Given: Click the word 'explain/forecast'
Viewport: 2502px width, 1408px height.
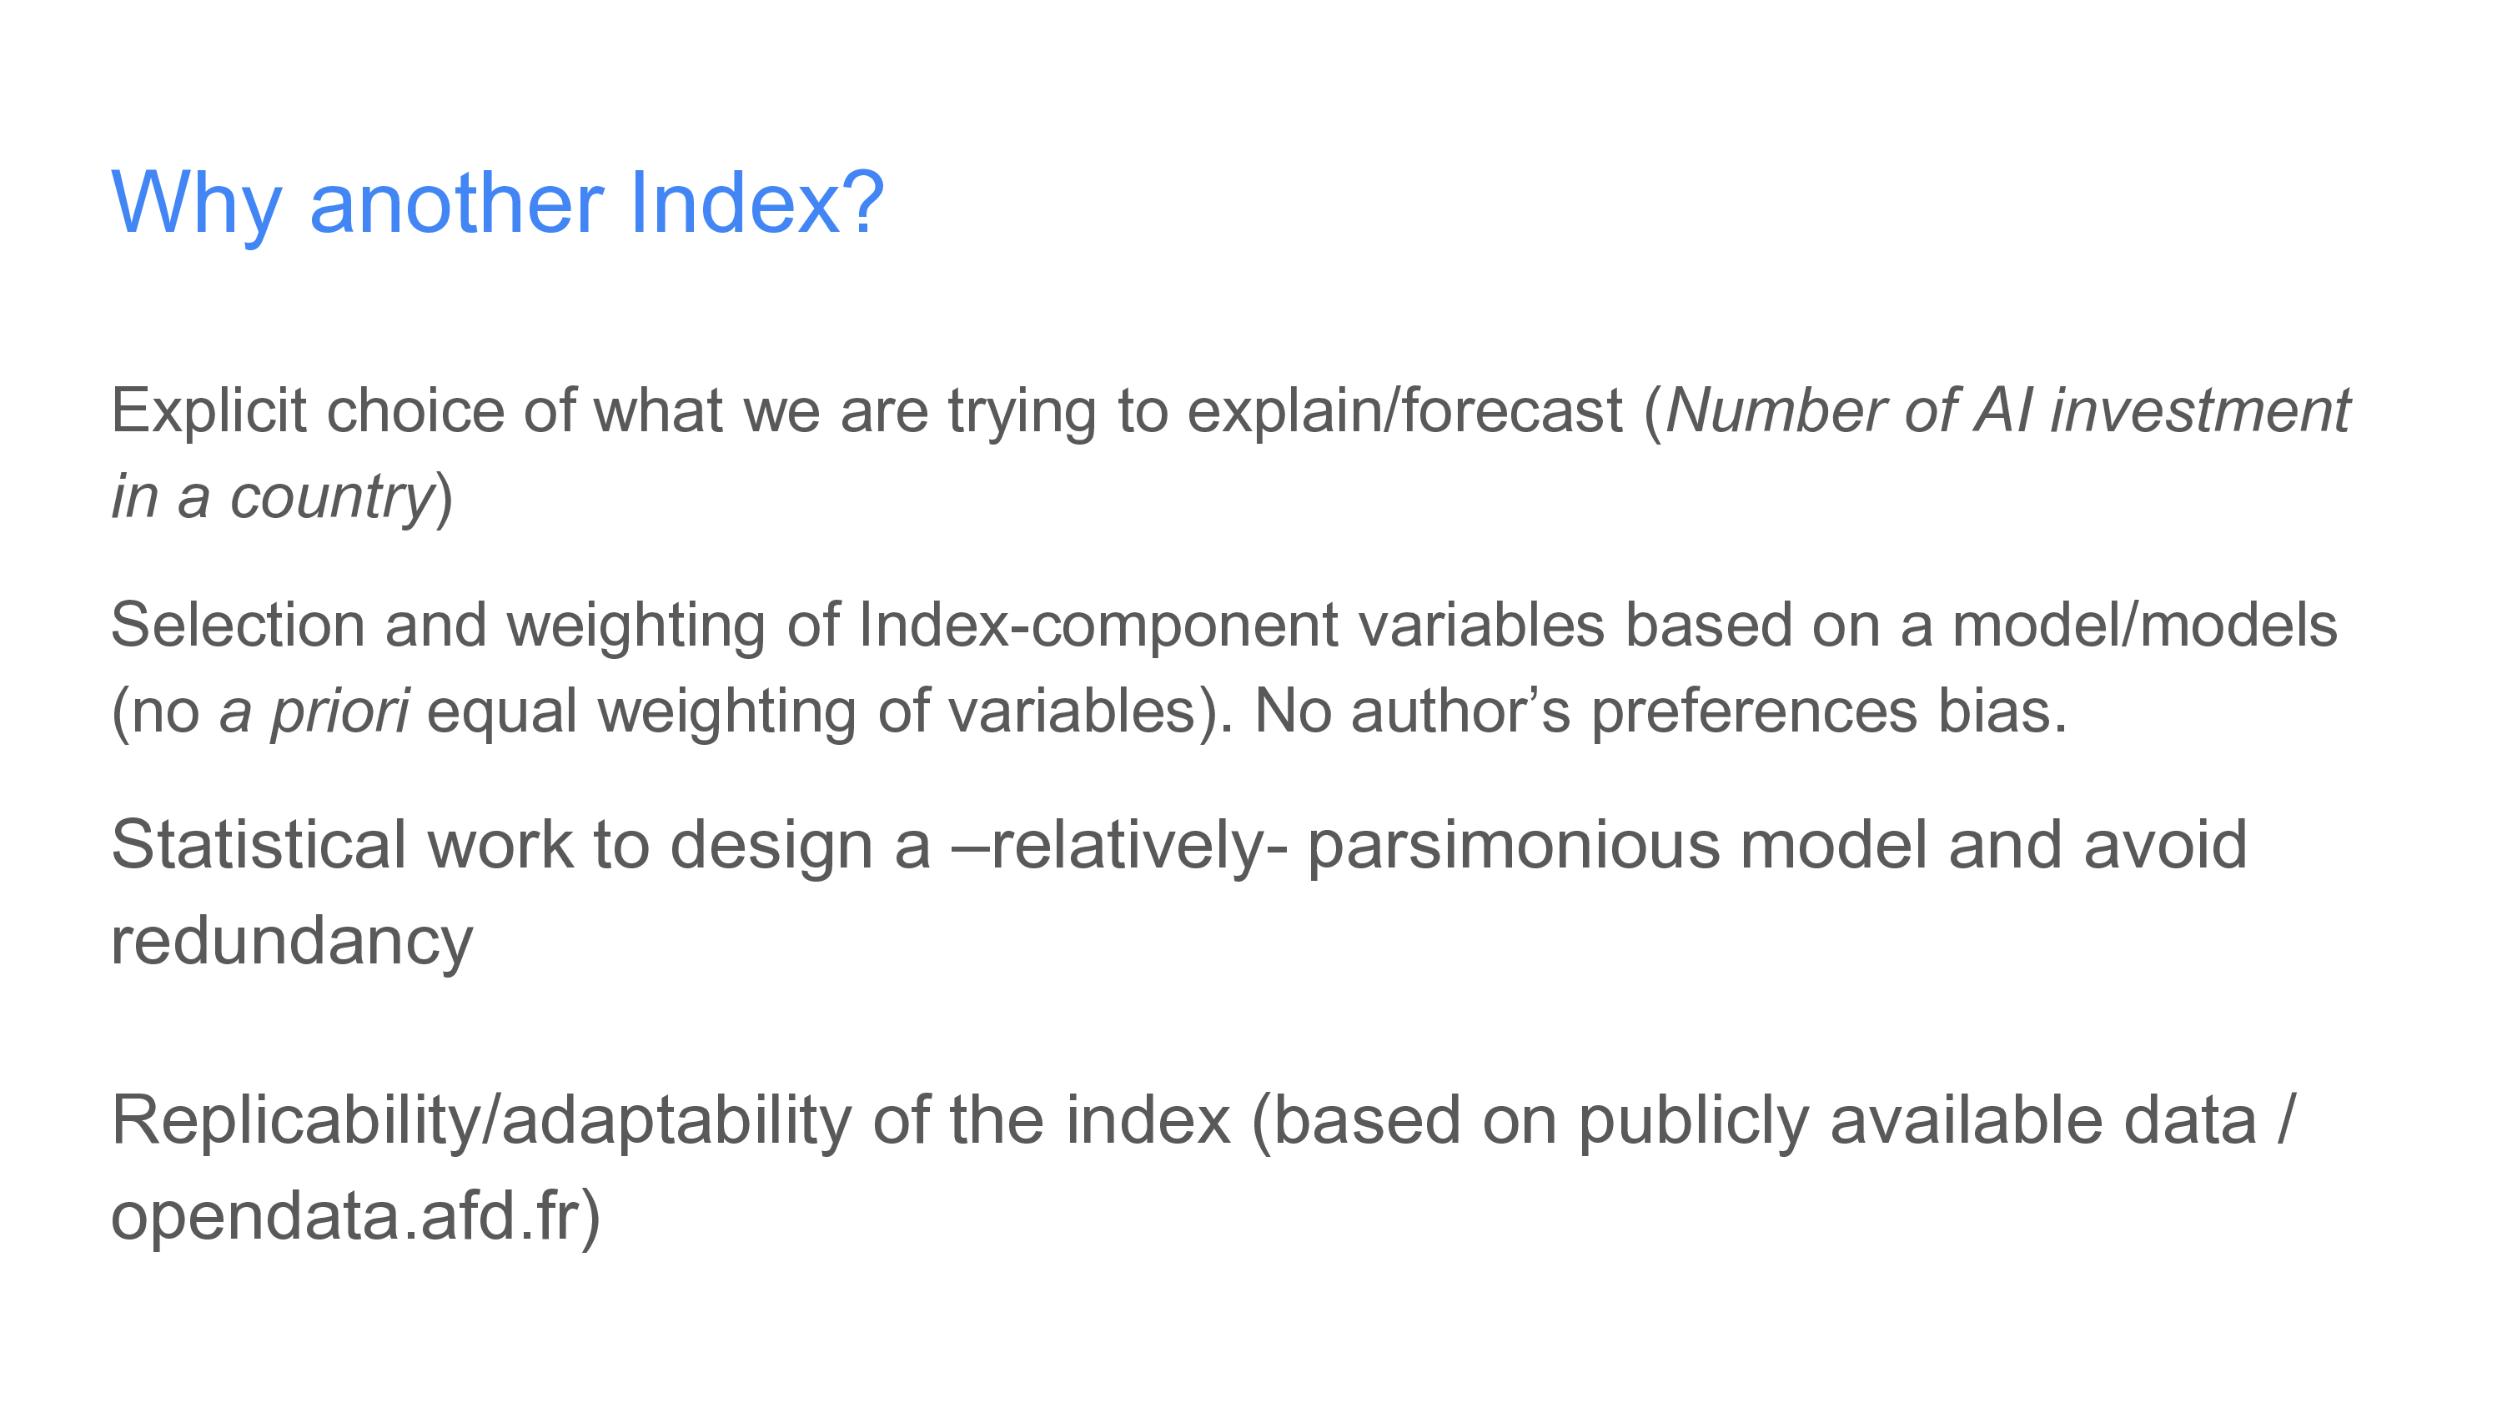Looking at the screenshot, I should 1404,412.
